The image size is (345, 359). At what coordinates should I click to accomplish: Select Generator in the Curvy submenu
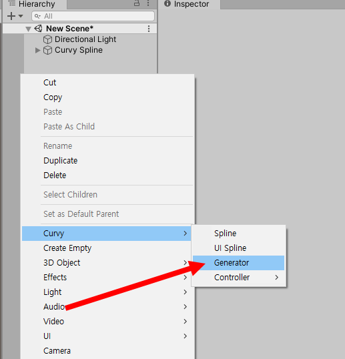click(x=238, y=263)
